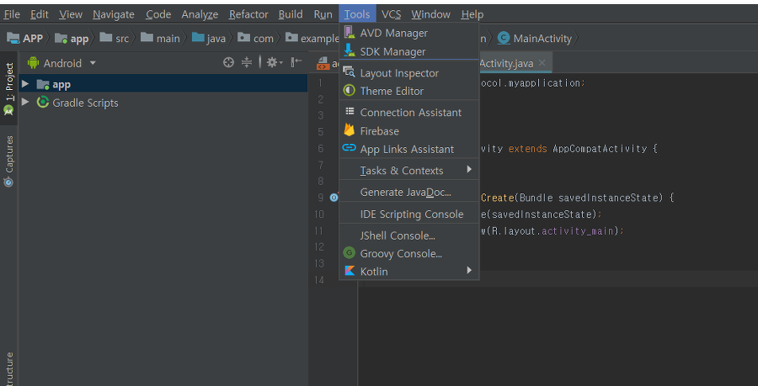Click Hide Project panel icon

pyautogui.click(x=296, y=61)
